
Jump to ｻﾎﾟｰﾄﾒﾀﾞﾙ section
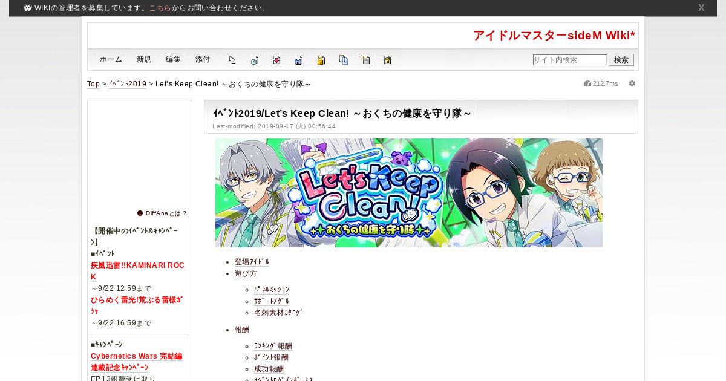(272, 301)
